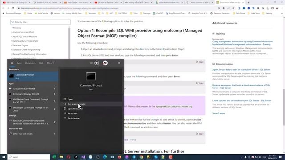The width and height of the screenshot is (285, 160).
Task: Switch to Cannot connect to WMI tab
Action: click(199, 3)
